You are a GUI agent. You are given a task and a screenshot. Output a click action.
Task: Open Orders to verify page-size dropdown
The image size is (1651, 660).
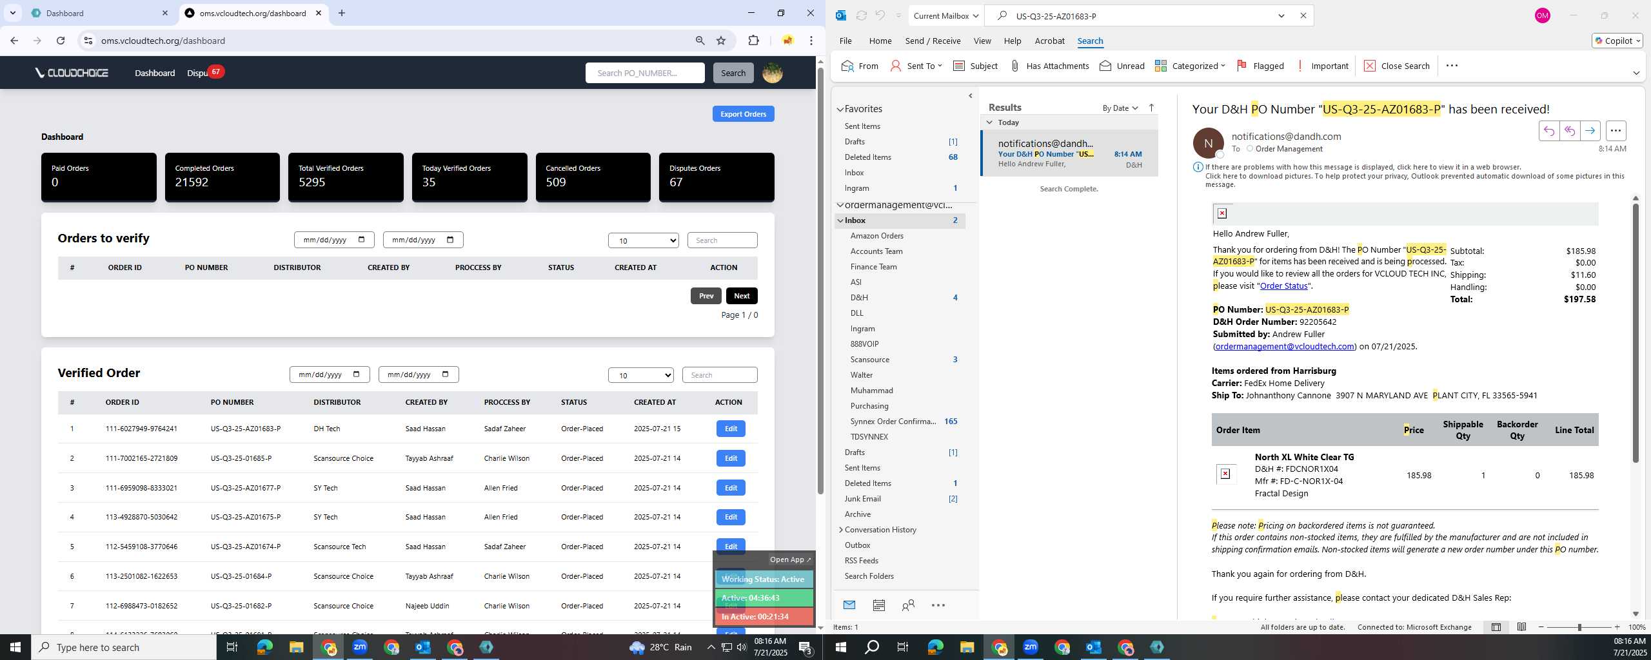(644, 240)
